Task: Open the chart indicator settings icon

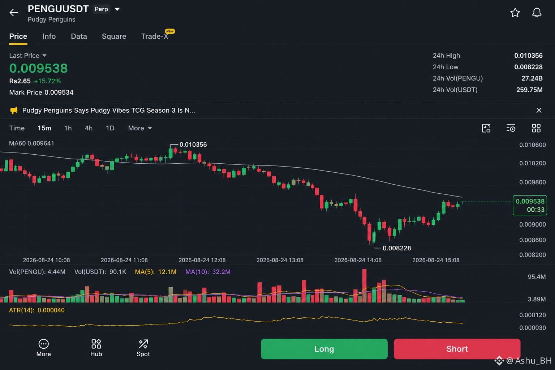Action: 511,128
